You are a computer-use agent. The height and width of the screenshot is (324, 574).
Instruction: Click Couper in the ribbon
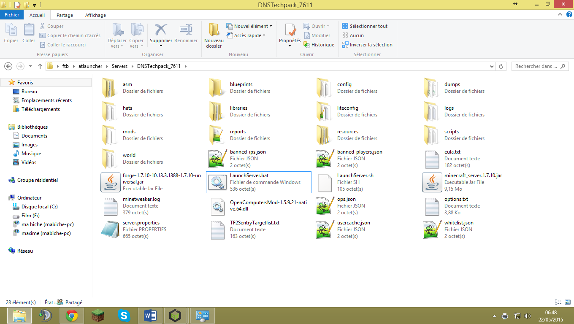(51, 26)
